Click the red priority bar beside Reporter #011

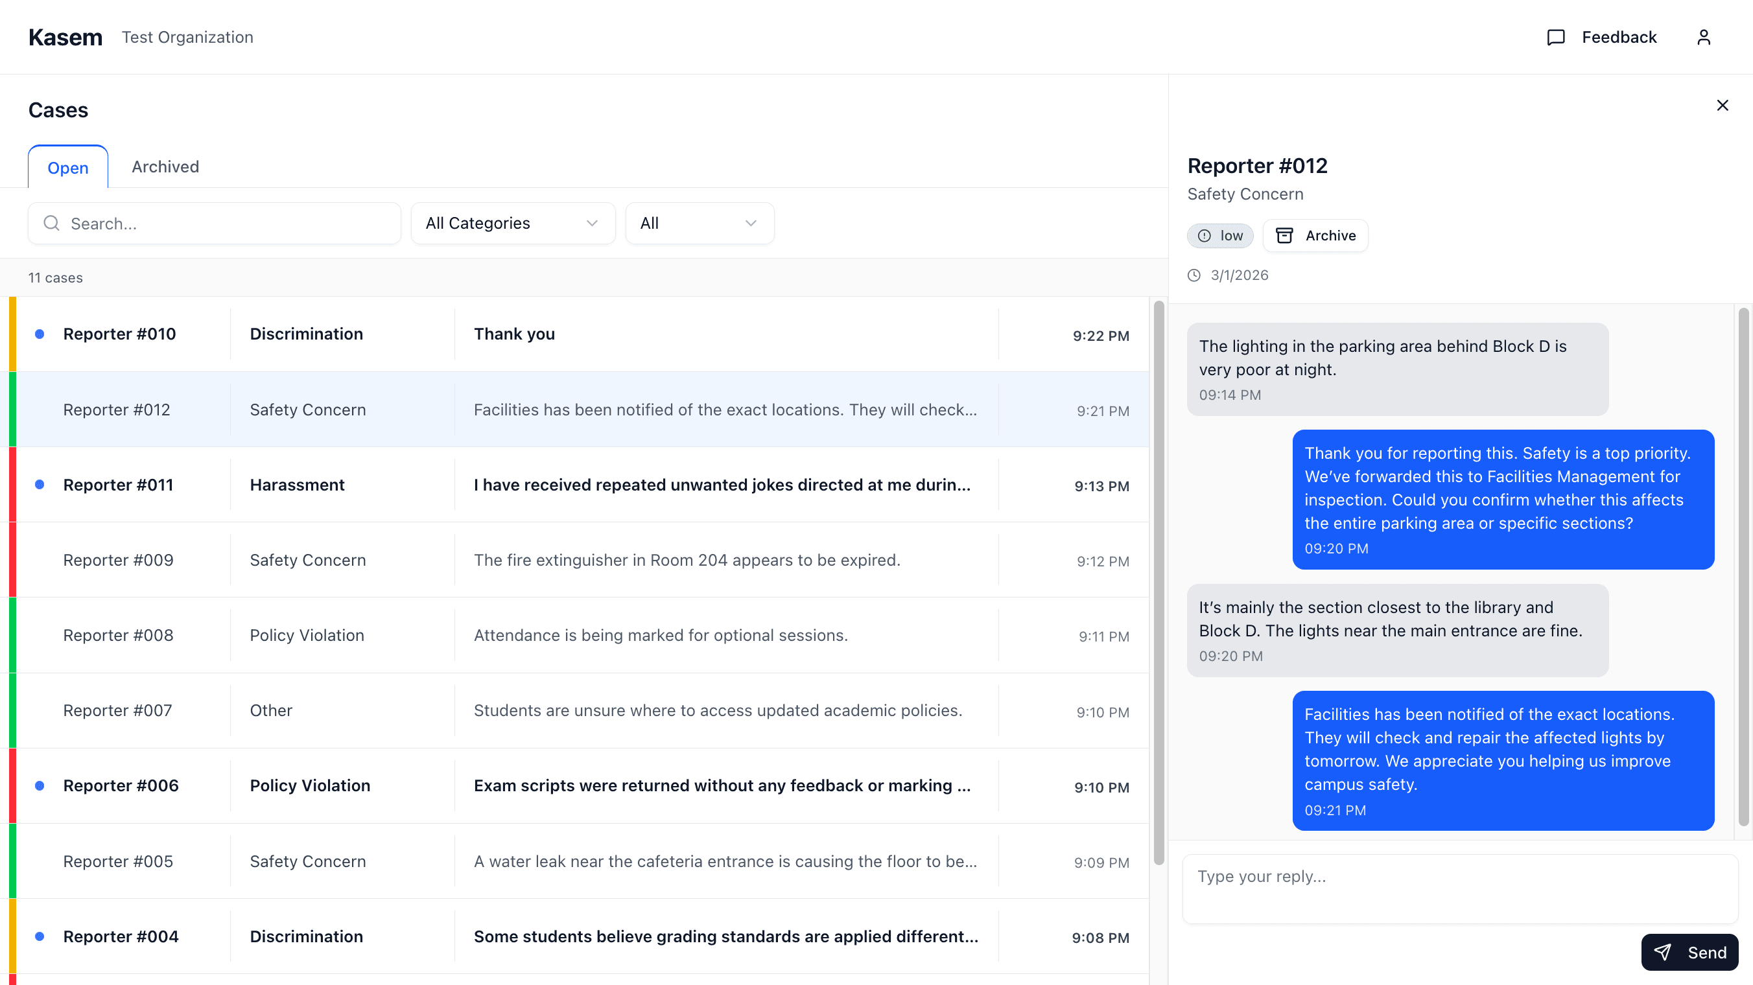[x=13, y=484]
